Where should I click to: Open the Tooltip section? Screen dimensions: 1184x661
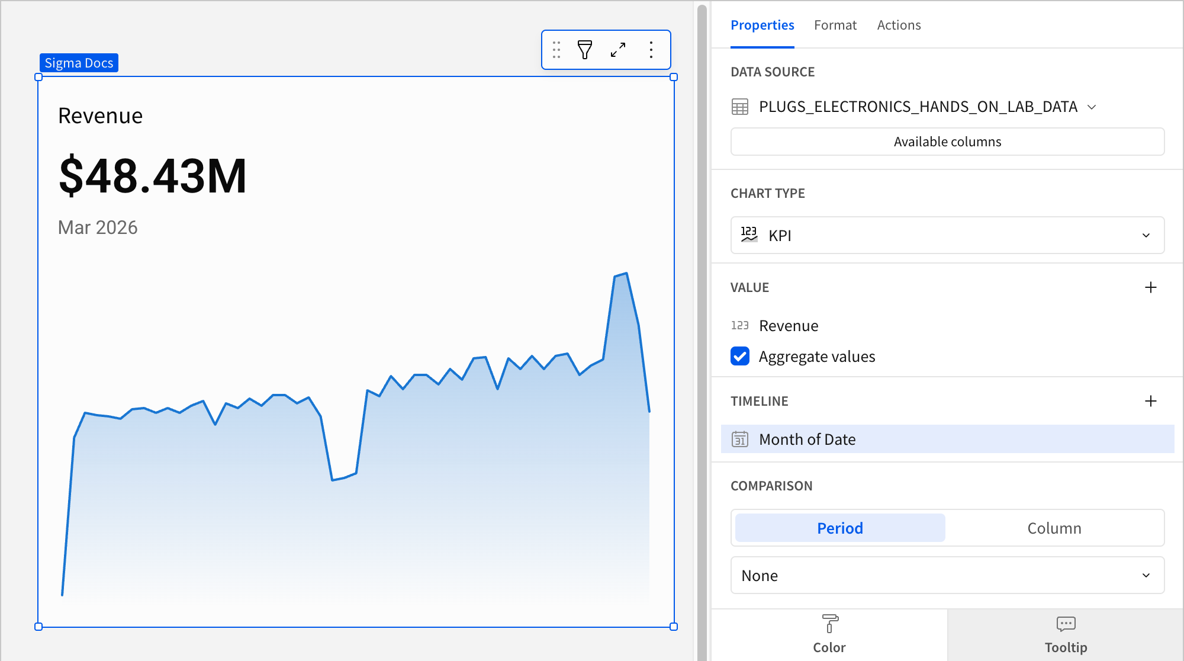coord(1065,634)
